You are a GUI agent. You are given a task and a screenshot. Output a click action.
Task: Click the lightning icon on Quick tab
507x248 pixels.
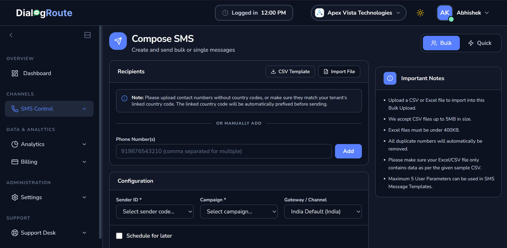pyautogui.click(x=471, y=43)
